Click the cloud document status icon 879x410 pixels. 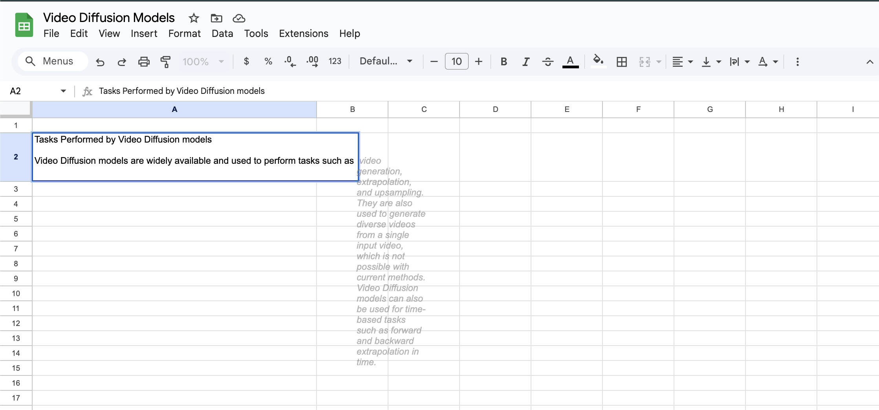[239, 18]
